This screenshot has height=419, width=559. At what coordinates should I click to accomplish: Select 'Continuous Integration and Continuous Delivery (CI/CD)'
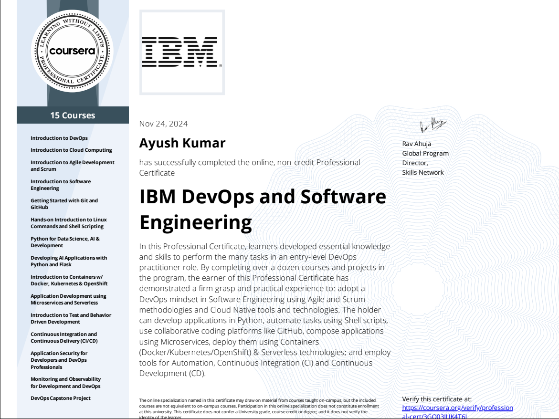point(64,337)
